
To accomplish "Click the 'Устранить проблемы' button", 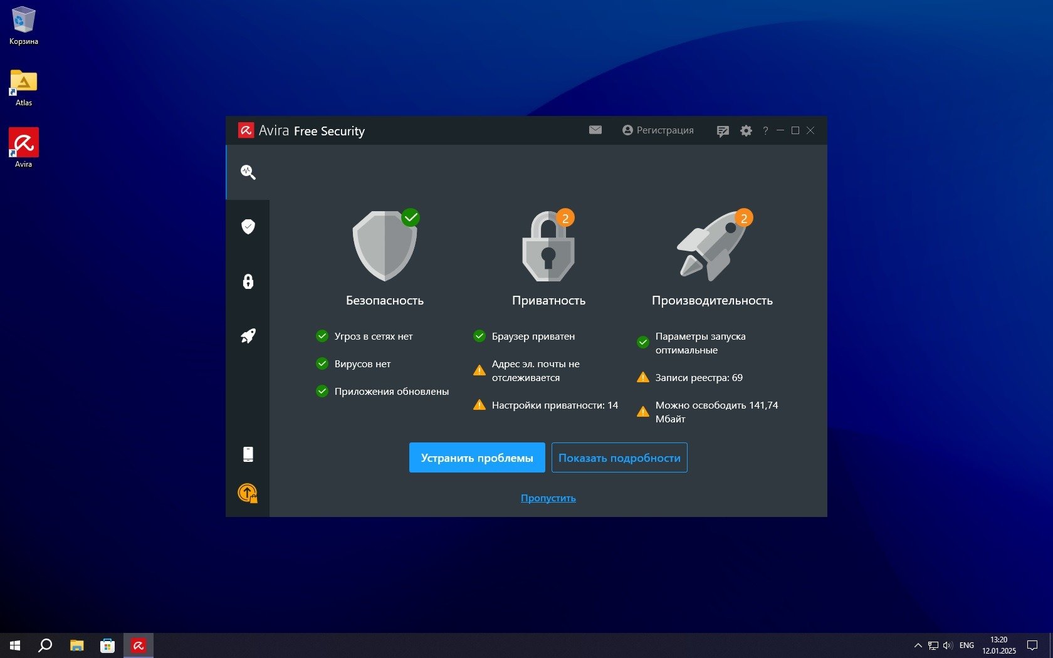I will (x=477, y=457).
